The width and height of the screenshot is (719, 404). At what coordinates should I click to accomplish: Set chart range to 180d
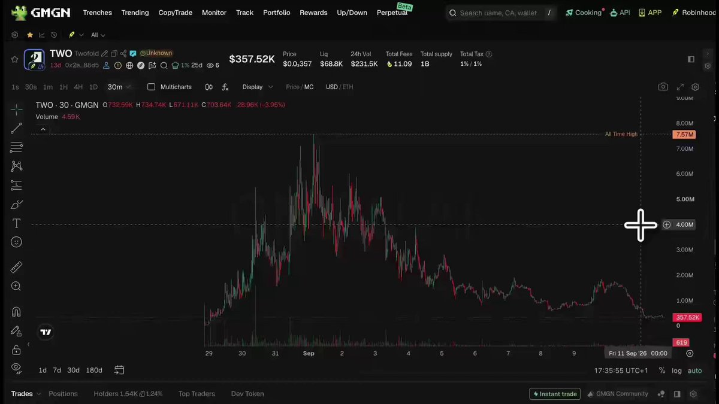pos(94,370)
